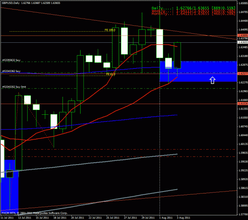The height and width of the screenshot is (220, 248).
Task: Click price scale value 1.64705
Action: point(243,12)
